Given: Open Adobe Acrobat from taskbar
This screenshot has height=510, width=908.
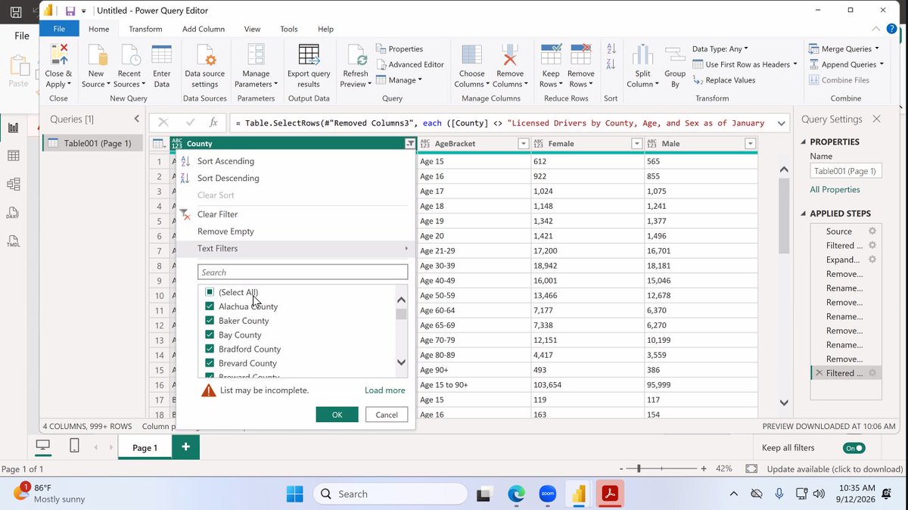Looking at the screenshot, I should click(x=610, y=494).
